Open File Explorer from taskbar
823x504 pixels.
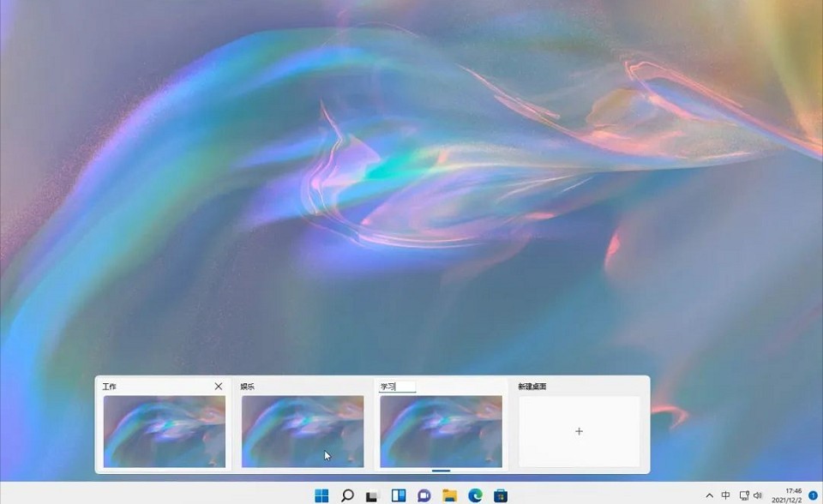click(449, 495)
